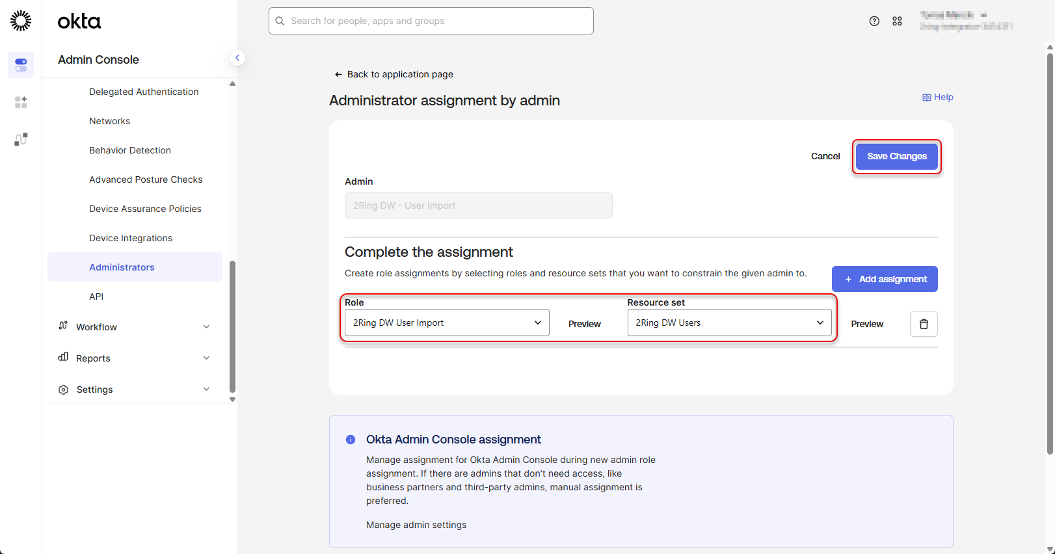The height and width of the screenshot is (554, 1055).
Task: Open the add apps grid icon in rail
Action: 21,102
